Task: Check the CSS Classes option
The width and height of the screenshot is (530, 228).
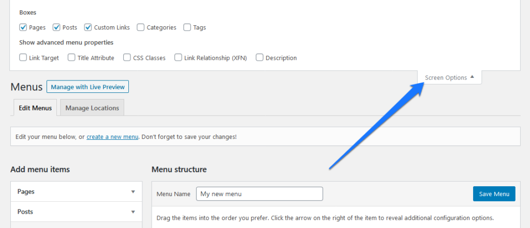Action: (127, 58)
